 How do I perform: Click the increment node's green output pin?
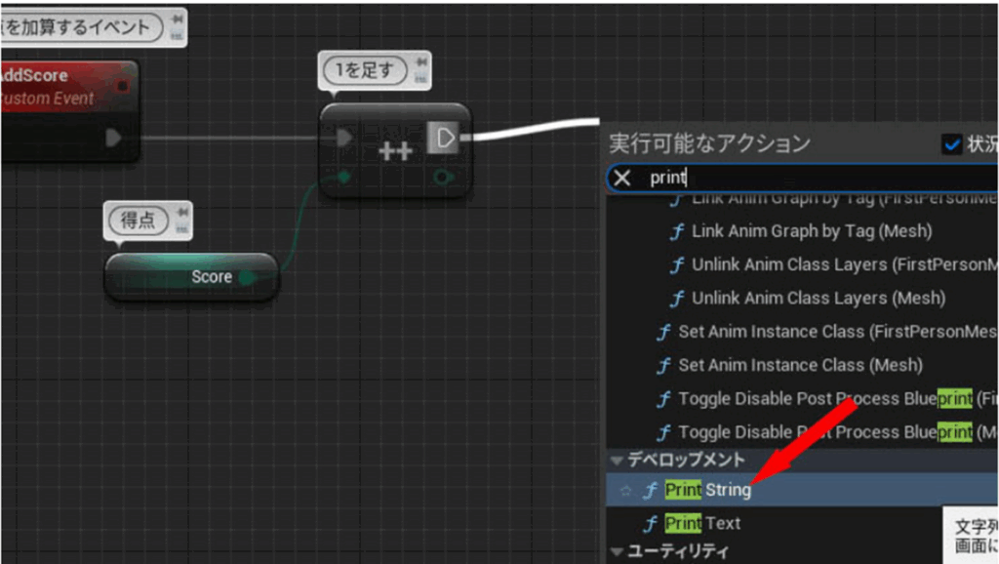click(x=444, y=177)
